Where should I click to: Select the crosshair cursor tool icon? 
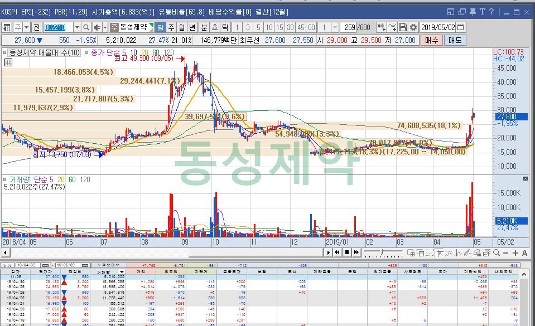click(440, 252)
